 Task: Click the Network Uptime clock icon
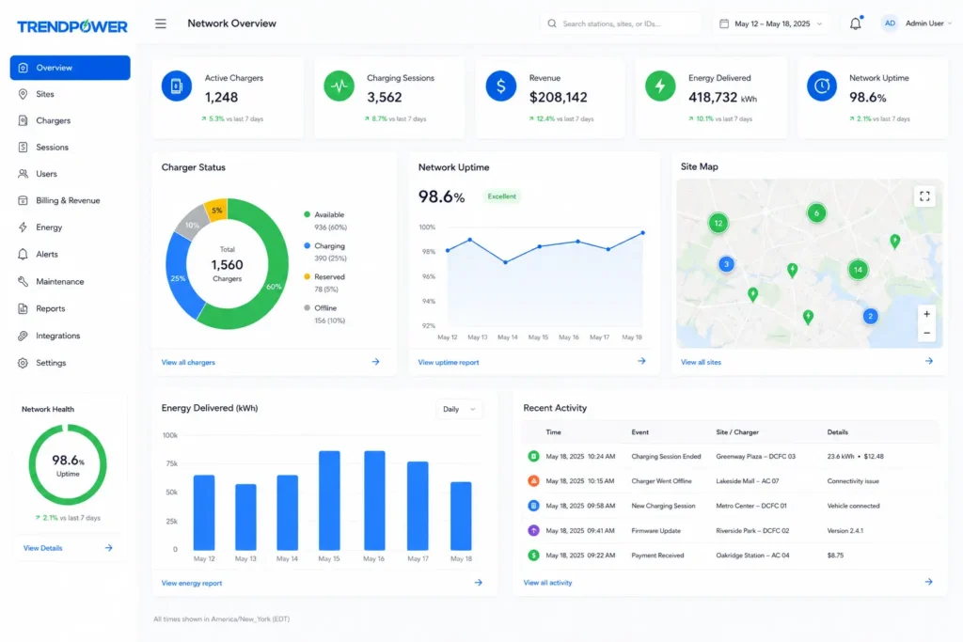coord(822,86)
